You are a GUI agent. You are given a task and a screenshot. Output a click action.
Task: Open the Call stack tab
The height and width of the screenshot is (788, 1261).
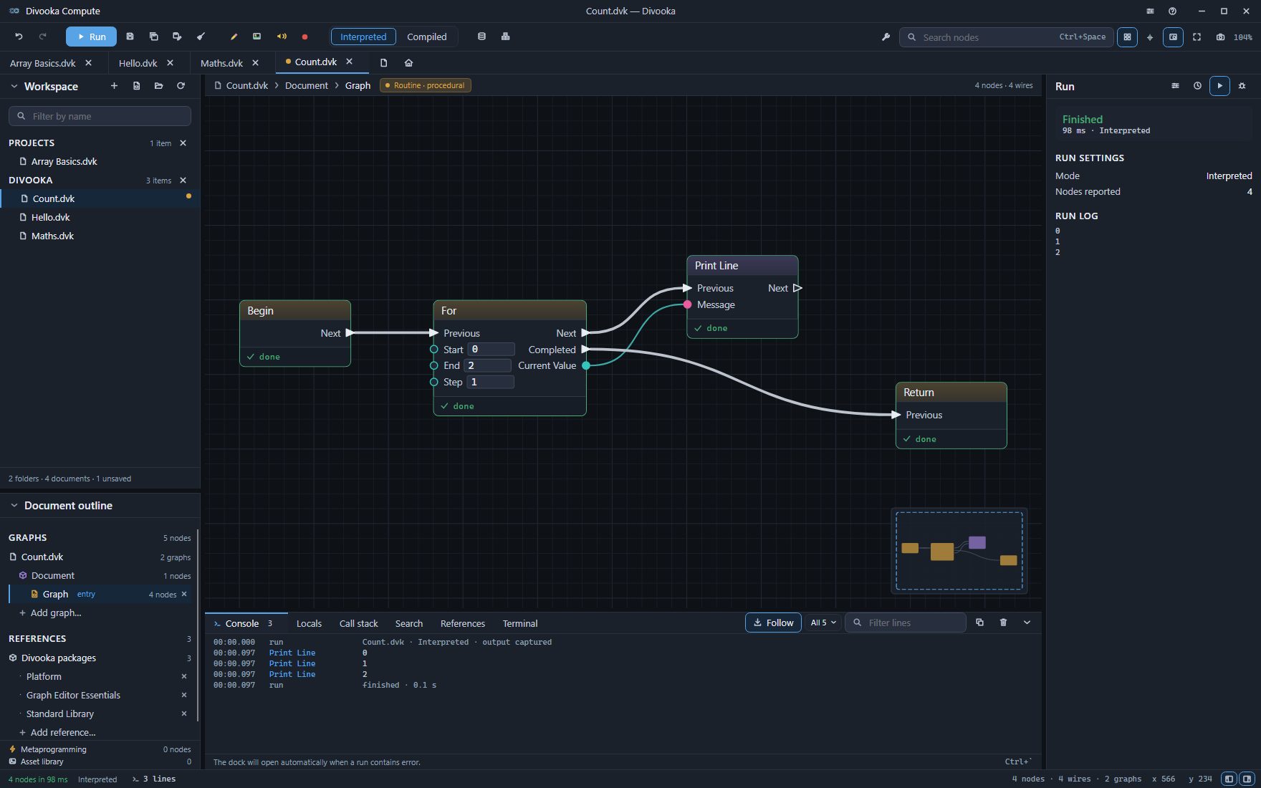pyautogui.click(x=358, y=623)
